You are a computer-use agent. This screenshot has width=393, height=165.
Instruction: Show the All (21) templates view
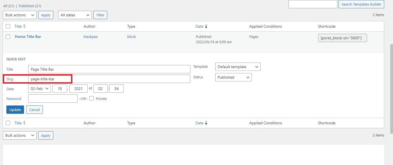click(x=9, y=6)
